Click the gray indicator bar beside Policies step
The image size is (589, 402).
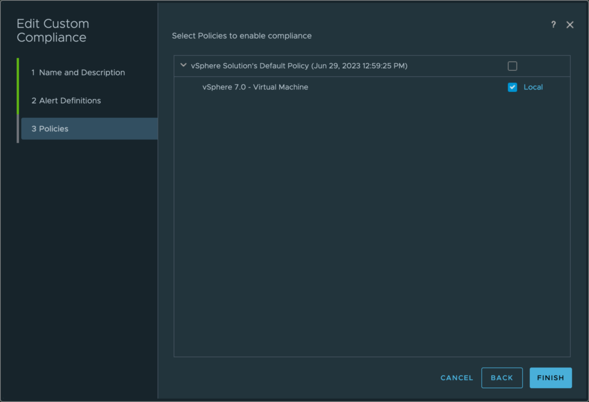pos(18,129)
